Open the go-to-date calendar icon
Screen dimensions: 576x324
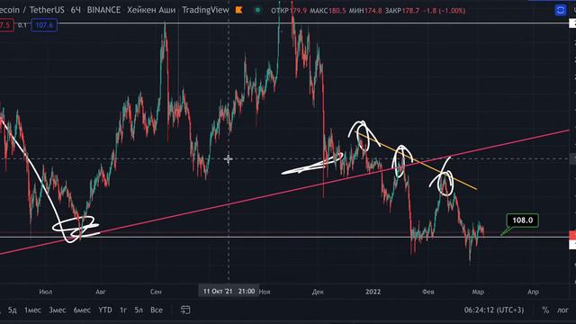tap(185, 310)
